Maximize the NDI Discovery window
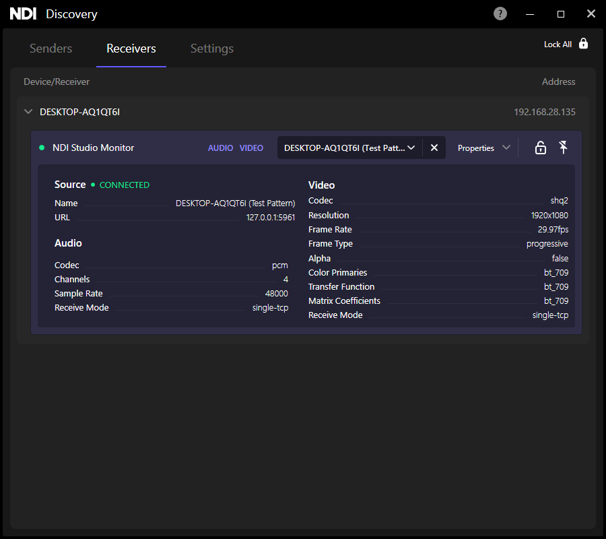Viewport: 606px width, 539px height. pyautogui.click(x=561, y=14)
